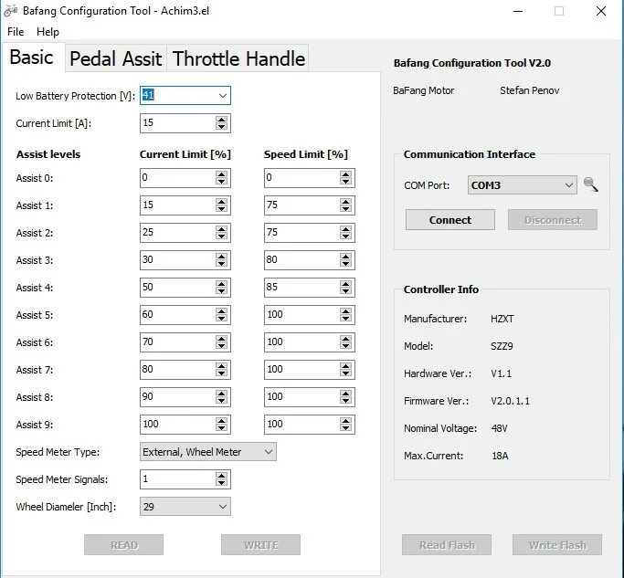Switch to the Basic tab

pyautogui.click(x=32, y=57)
